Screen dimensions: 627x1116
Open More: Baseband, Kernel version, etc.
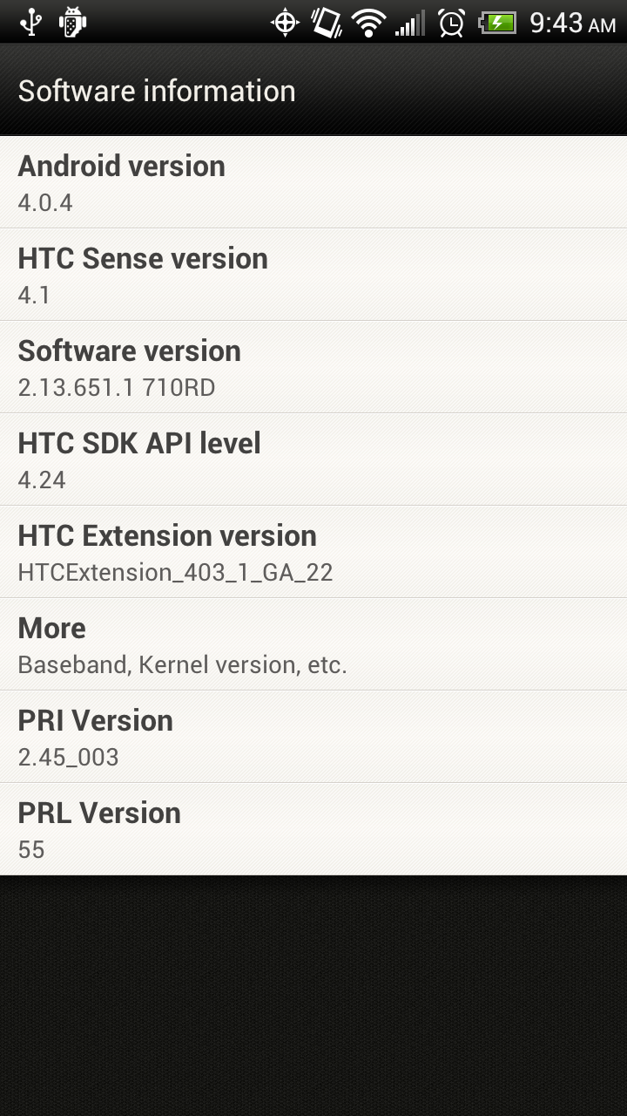click(313, 644)
